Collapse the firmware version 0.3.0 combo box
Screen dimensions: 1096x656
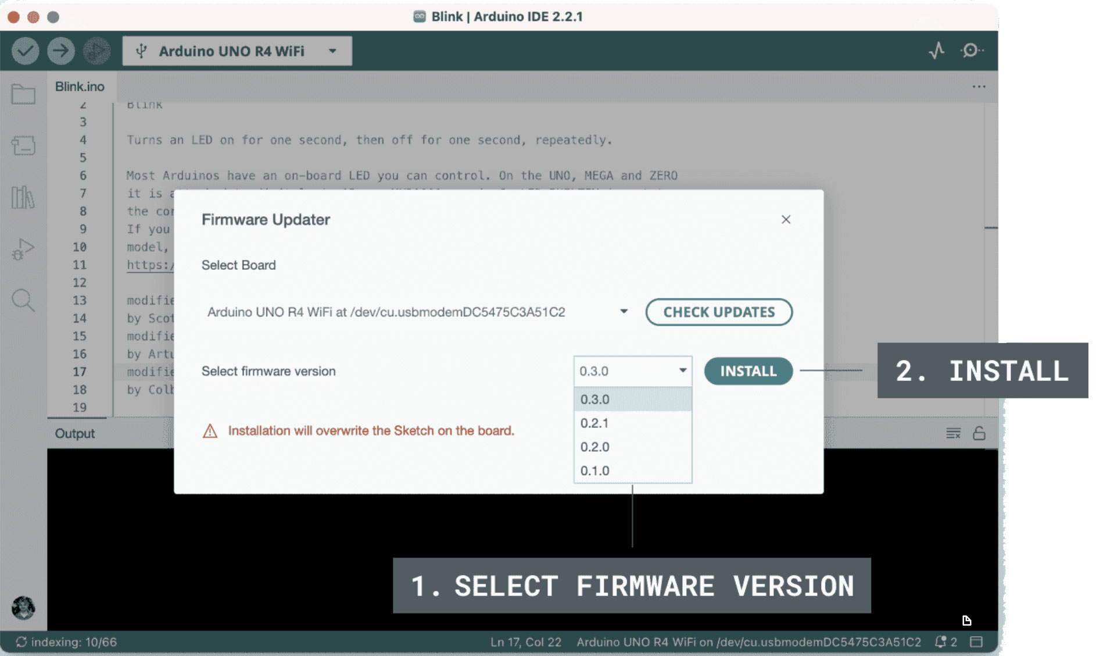click(x=633, y=371)
